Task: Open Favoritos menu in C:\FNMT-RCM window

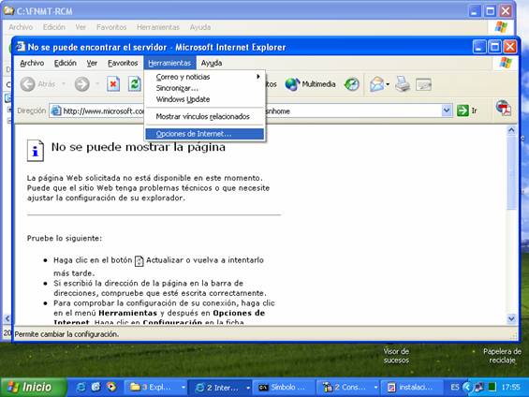Action: click(111, 27)
